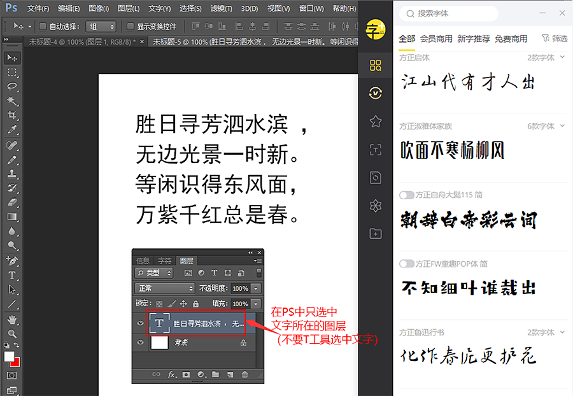Click the text recognition scan icon in sidebar

(376, 150)
